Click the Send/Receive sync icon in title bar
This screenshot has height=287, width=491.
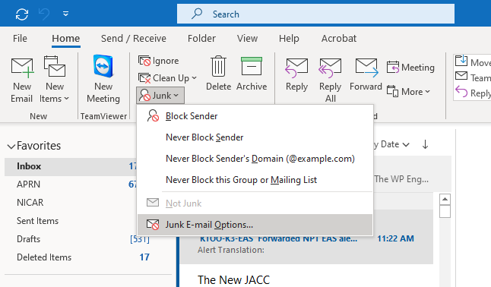pos(22,14)
